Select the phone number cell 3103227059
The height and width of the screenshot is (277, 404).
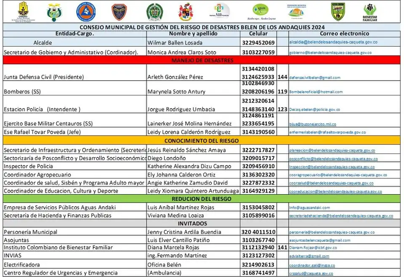coord(258,52)
